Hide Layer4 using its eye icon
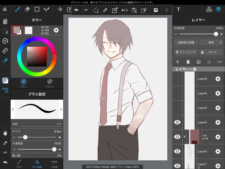Viewport: 225px width, 169px height. [177, 151]
